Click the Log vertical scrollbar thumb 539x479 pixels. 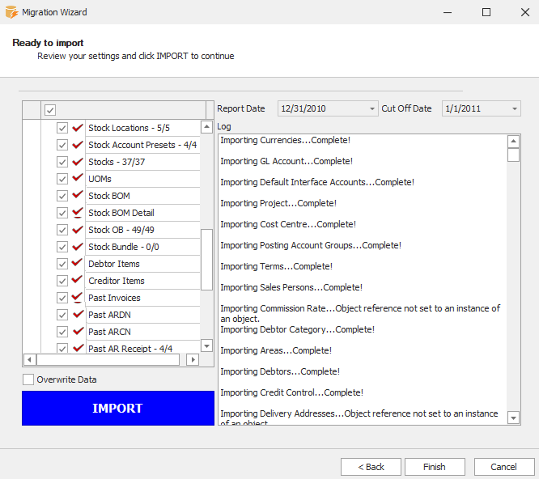point(513,155)
